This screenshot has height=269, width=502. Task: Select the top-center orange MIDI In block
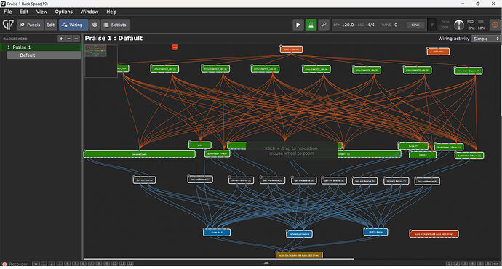click(291, 49)
